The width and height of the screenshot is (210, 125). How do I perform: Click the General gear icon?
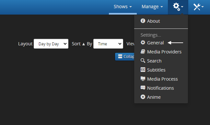[x=143, y=42]
